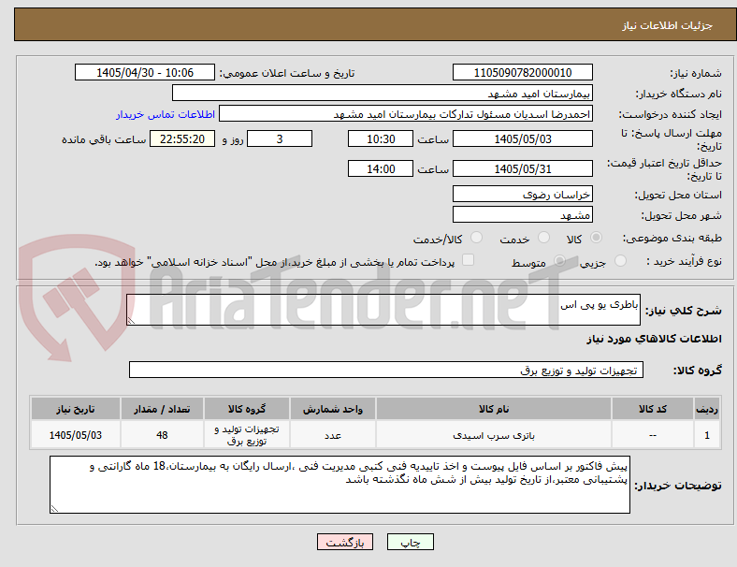Click the validity time field 14:00

pyautogui.click(x=381, y=168)
